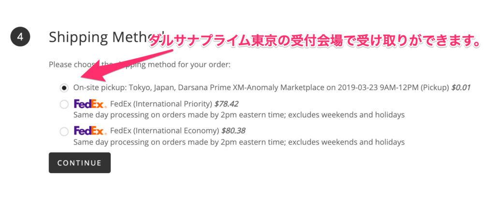
Task: Click the Shipping Method heading
Action: (x=106, y=37)
